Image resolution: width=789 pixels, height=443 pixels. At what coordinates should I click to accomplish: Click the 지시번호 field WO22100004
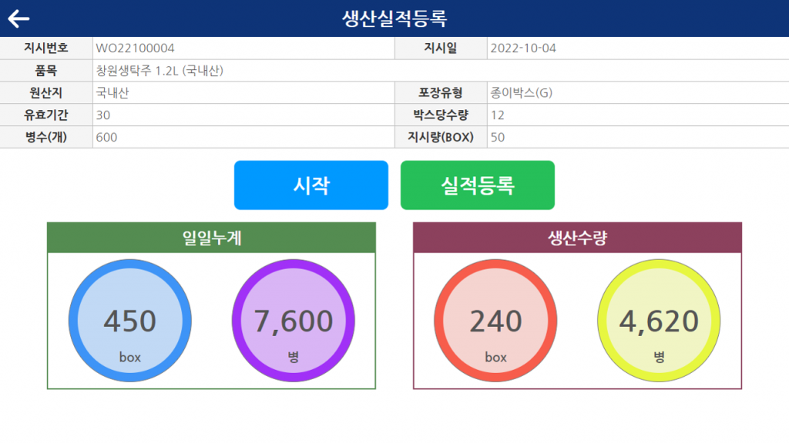click(x=243, y=48)
